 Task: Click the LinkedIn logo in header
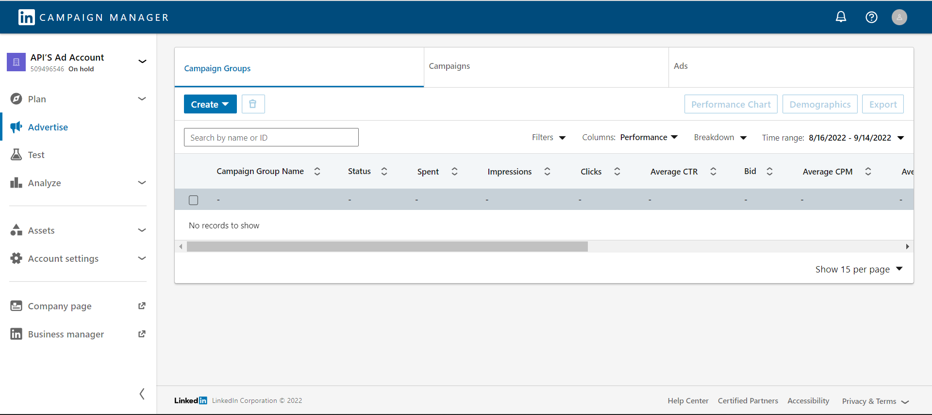tap(26, 17)
